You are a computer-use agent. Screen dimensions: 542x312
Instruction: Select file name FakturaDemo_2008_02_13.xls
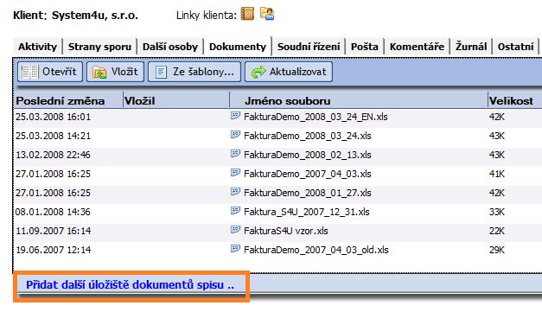point(307,155)
